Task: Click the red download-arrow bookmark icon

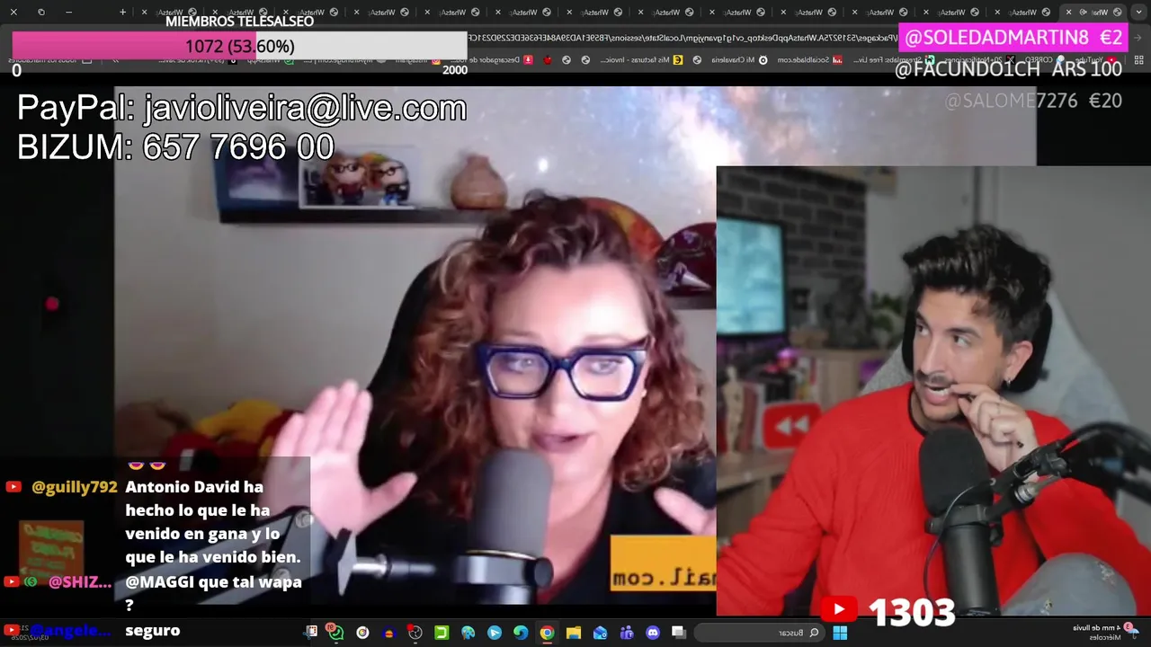Action: 529,59
